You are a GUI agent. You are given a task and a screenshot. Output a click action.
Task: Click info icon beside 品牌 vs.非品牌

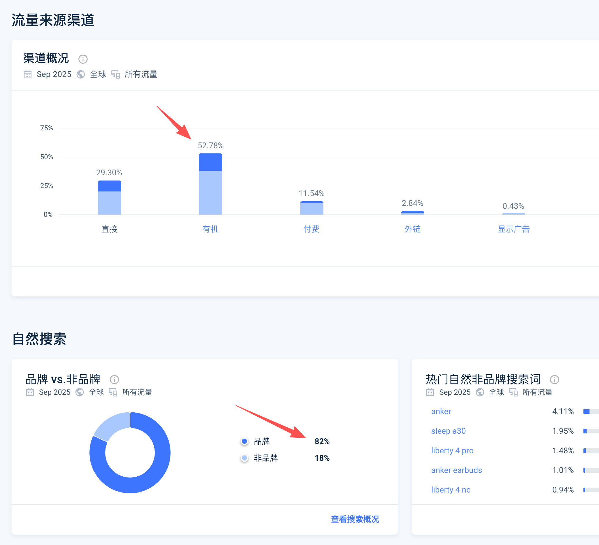[114, 379]
